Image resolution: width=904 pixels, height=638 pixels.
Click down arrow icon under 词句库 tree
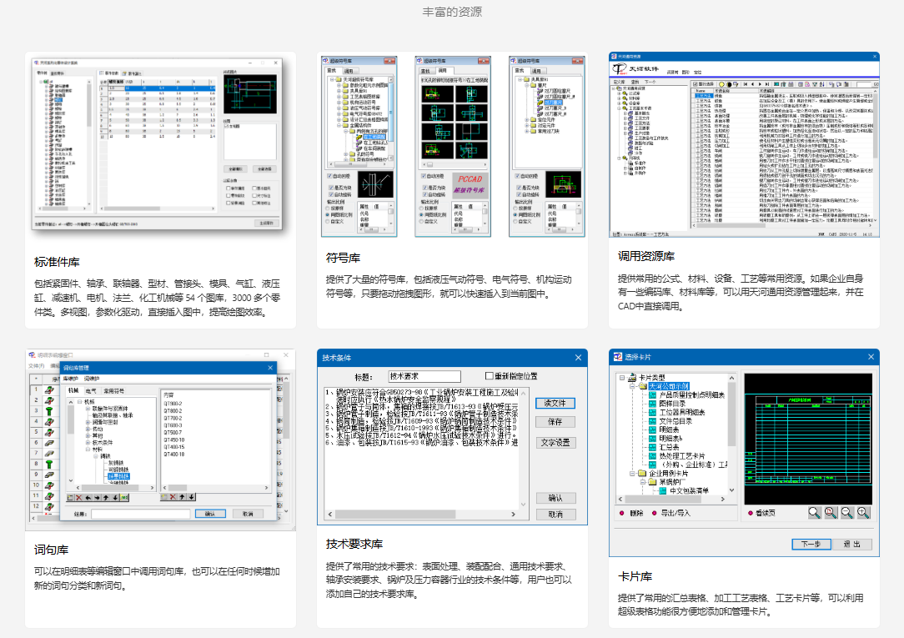tap(115, 497)
